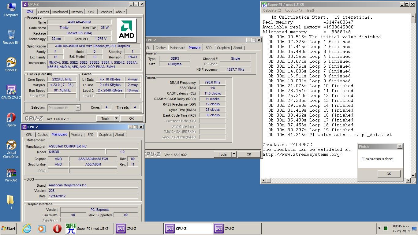Screen dimensions: 418x235
Task: Click the motherboard model K45DR field
Action: 77,152
